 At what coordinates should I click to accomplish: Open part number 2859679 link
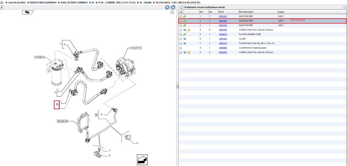[223, 34]
